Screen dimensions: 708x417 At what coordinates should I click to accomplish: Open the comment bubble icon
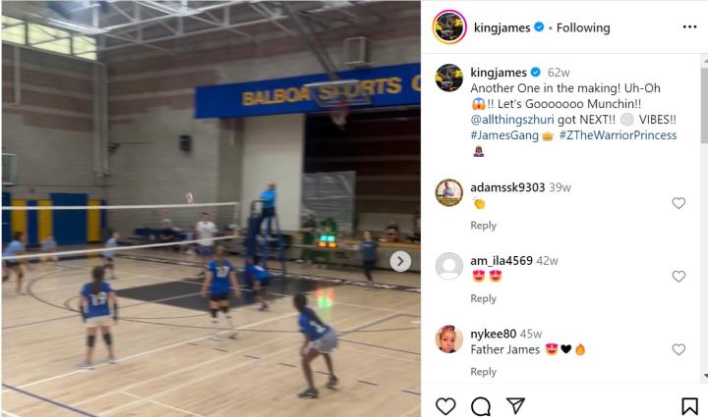coord(481,406)
